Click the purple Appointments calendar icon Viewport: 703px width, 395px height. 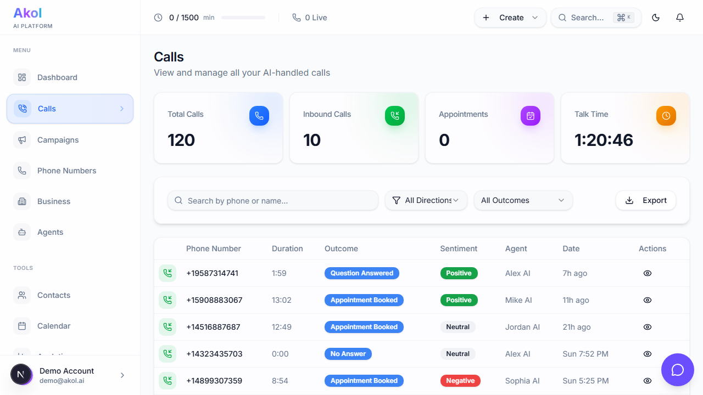(x=530, y=116)
